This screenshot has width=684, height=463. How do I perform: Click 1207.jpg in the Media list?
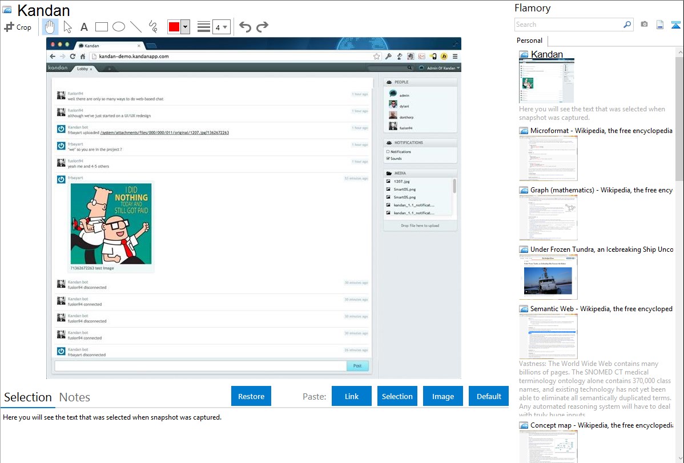[x=402, y=182]
